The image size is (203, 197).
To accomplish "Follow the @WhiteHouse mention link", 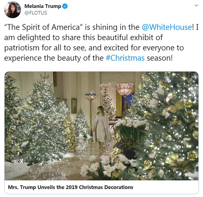I will point(167,27).
